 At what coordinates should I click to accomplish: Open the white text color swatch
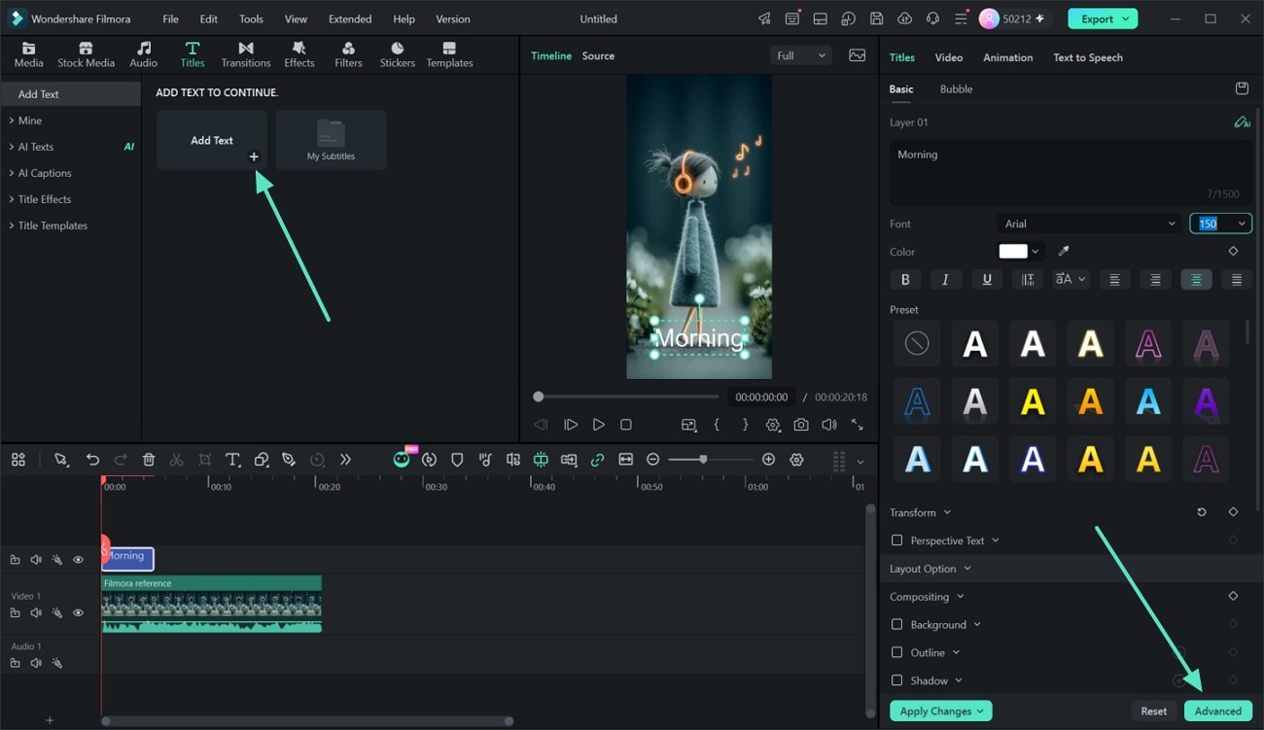[x=1013, y=251]
